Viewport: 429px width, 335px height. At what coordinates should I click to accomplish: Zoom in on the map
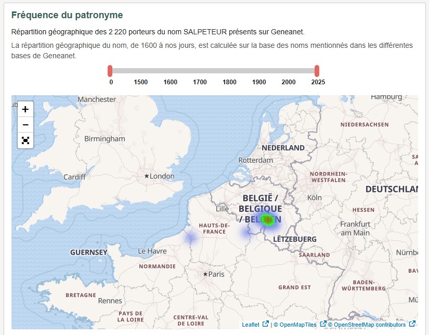click(x=24, y=110)
